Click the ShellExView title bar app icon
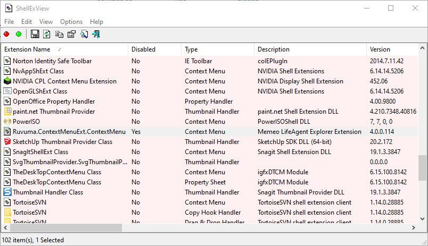428x246 pixels. coord(9,8)
